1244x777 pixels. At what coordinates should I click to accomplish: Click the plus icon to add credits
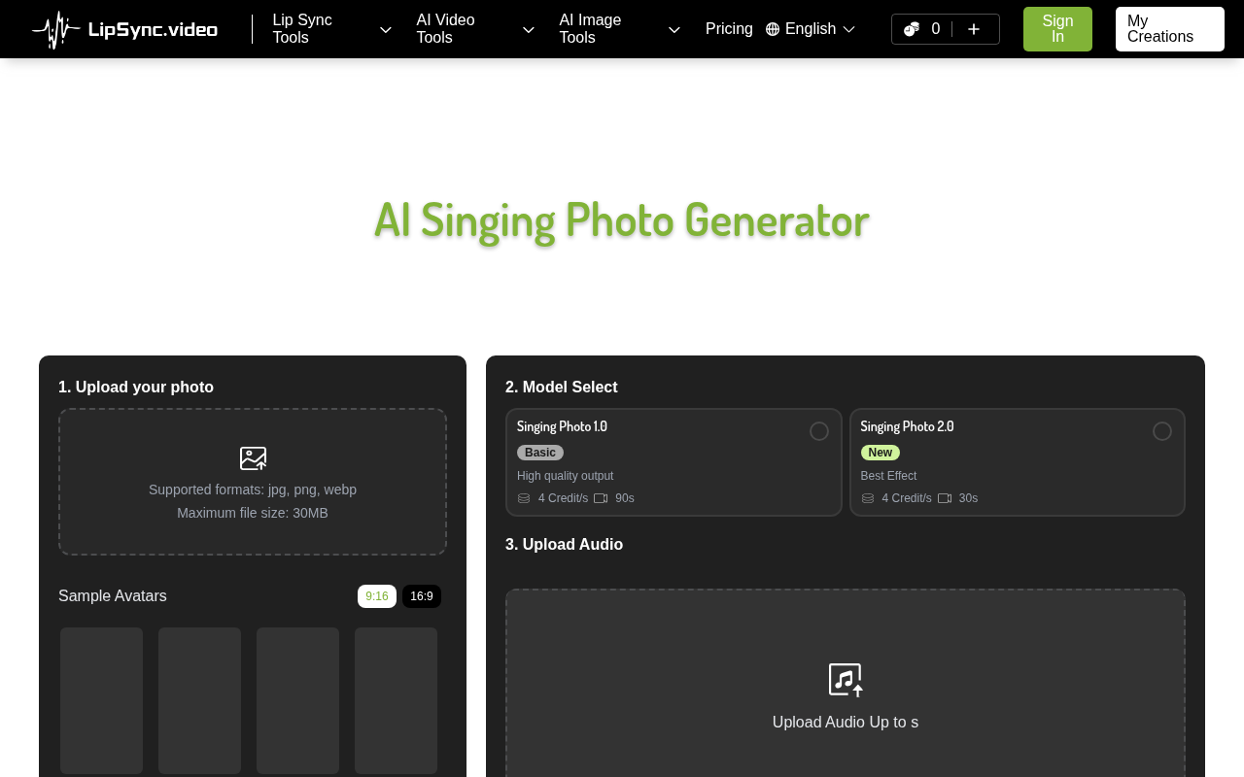[x=974, y=29]
